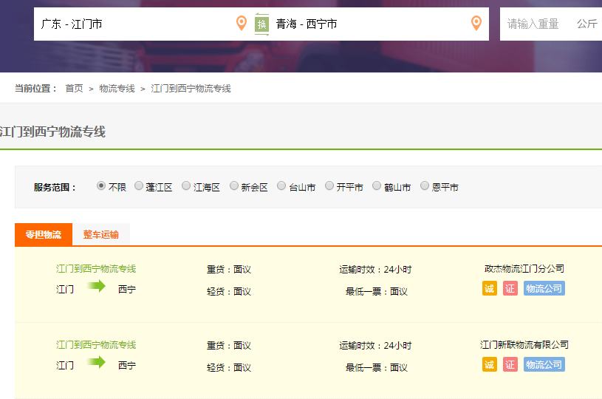Viewport: 602px width, 399px height.
Task: Click 运输时效：24小时 in 政杰物流 row
Action: [x=375, y=270]
